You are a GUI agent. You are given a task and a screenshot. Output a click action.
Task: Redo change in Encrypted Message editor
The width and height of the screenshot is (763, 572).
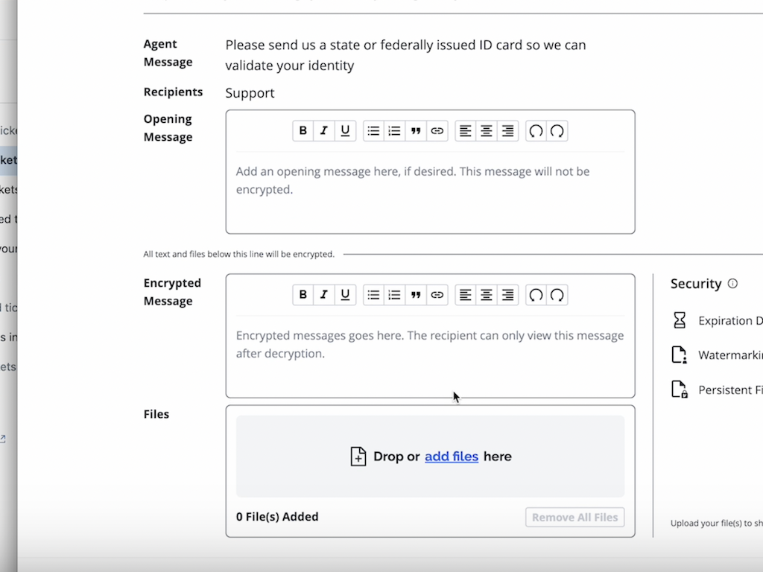[x=557, y=295]
